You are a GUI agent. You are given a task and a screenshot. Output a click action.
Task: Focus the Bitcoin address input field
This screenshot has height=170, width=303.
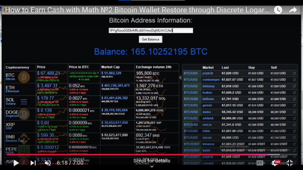click(151, 30)
